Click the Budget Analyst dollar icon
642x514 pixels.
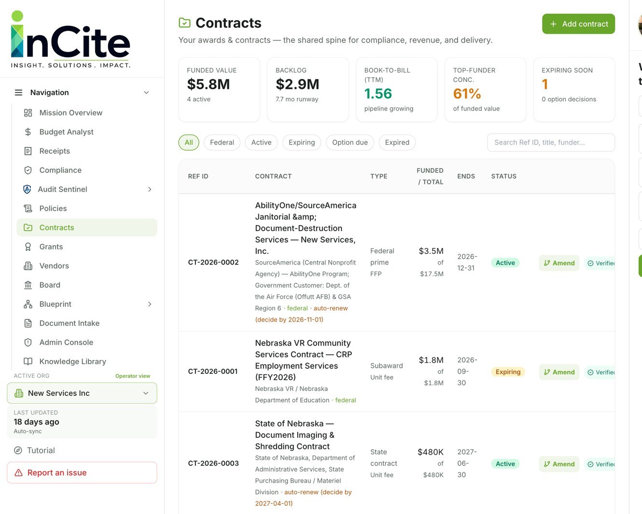point(28,132)
